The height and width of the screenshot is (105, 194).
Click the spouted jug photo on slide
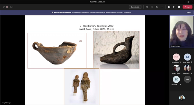116,50
